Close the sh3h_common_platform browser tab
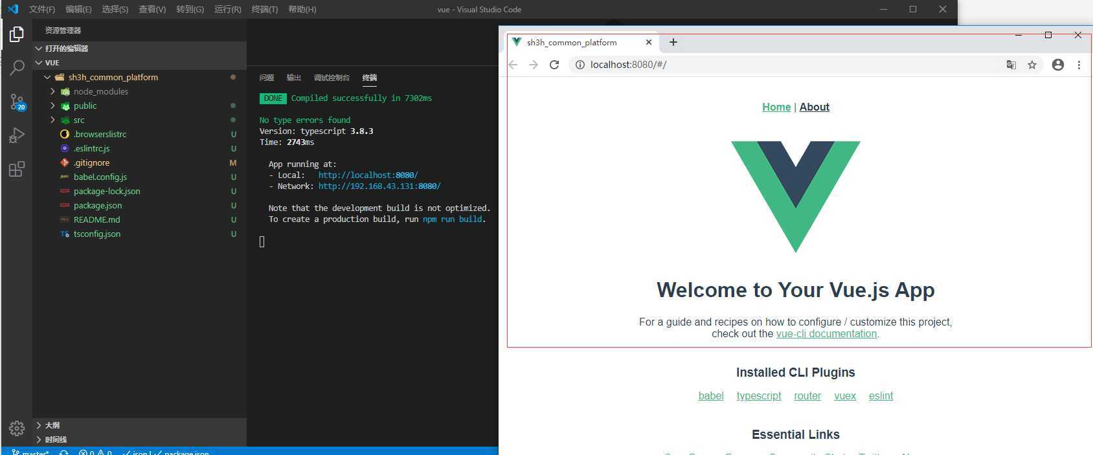The height and width of the screenshot is (455, 1093). click(649, 42)
